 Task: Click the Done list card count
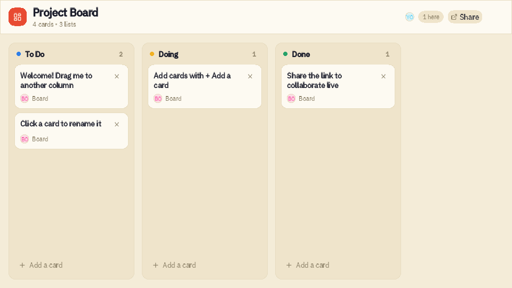click(388, 54)
